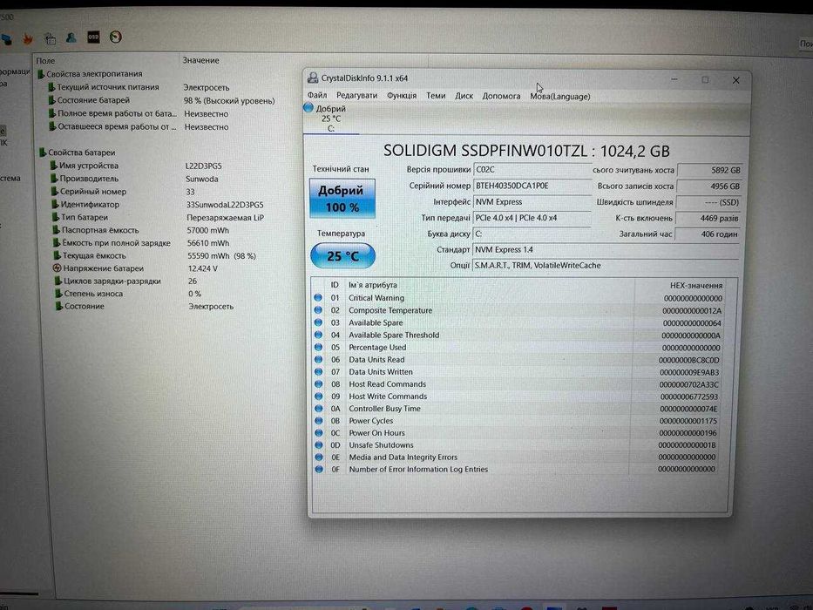The image size is (813, 610).
Task: Open the Теми menu
Action: click(436, 96)
